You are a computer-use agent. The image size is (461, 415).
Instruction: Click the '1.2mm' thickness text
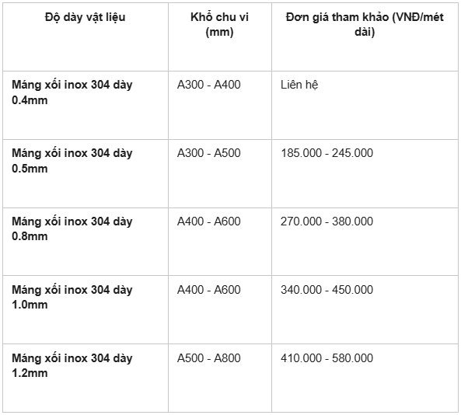[x=30, y=373]
